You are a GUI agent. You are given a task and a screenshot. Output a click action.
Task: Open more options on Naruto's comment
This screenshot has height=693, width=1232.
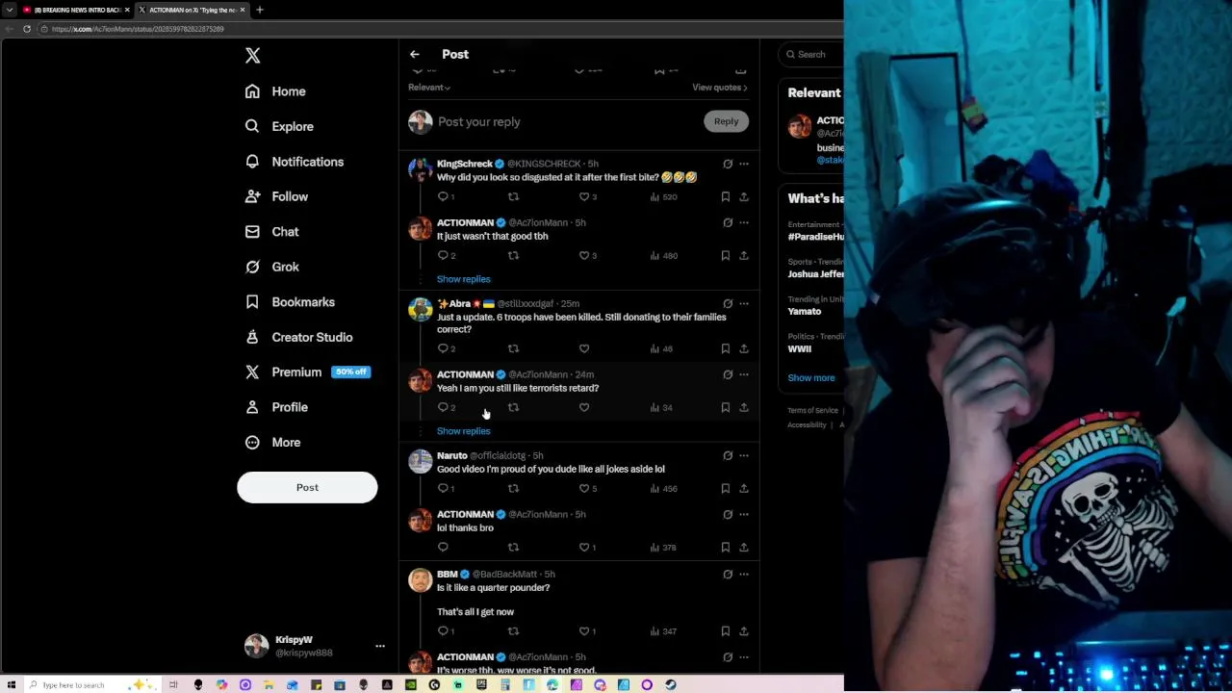pyautogui.click(x=743, y=455)
